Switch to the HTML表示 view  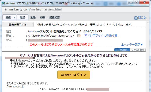(122, 50)
